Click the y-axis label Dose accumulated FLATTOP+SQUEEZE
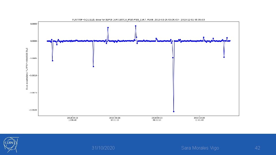The image size is (276, 155). [x=27, y=69]
